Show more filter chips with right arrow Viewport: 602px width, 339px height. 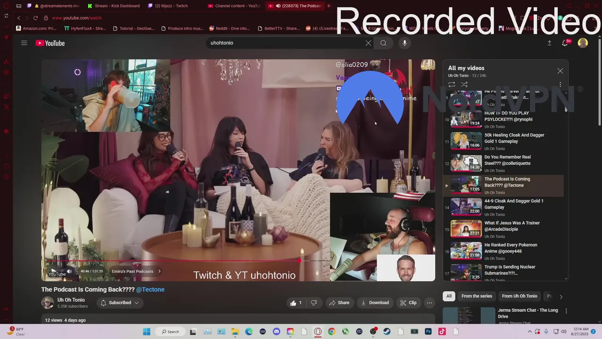tap(561, 297)
